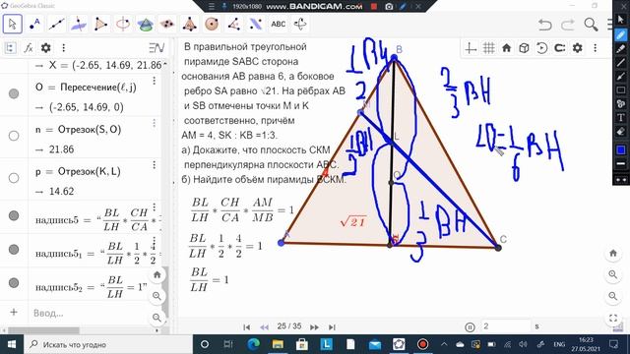Toggle algebra view sort icon
The image size is (630, 354).
click(10, 48)
